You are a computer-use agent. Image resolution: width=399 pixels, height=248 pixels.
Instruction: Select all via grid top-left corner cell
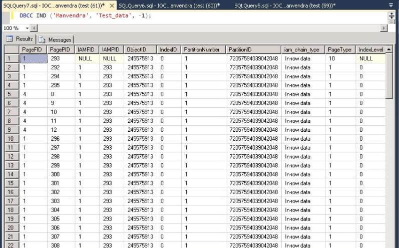tap(12, 50)
